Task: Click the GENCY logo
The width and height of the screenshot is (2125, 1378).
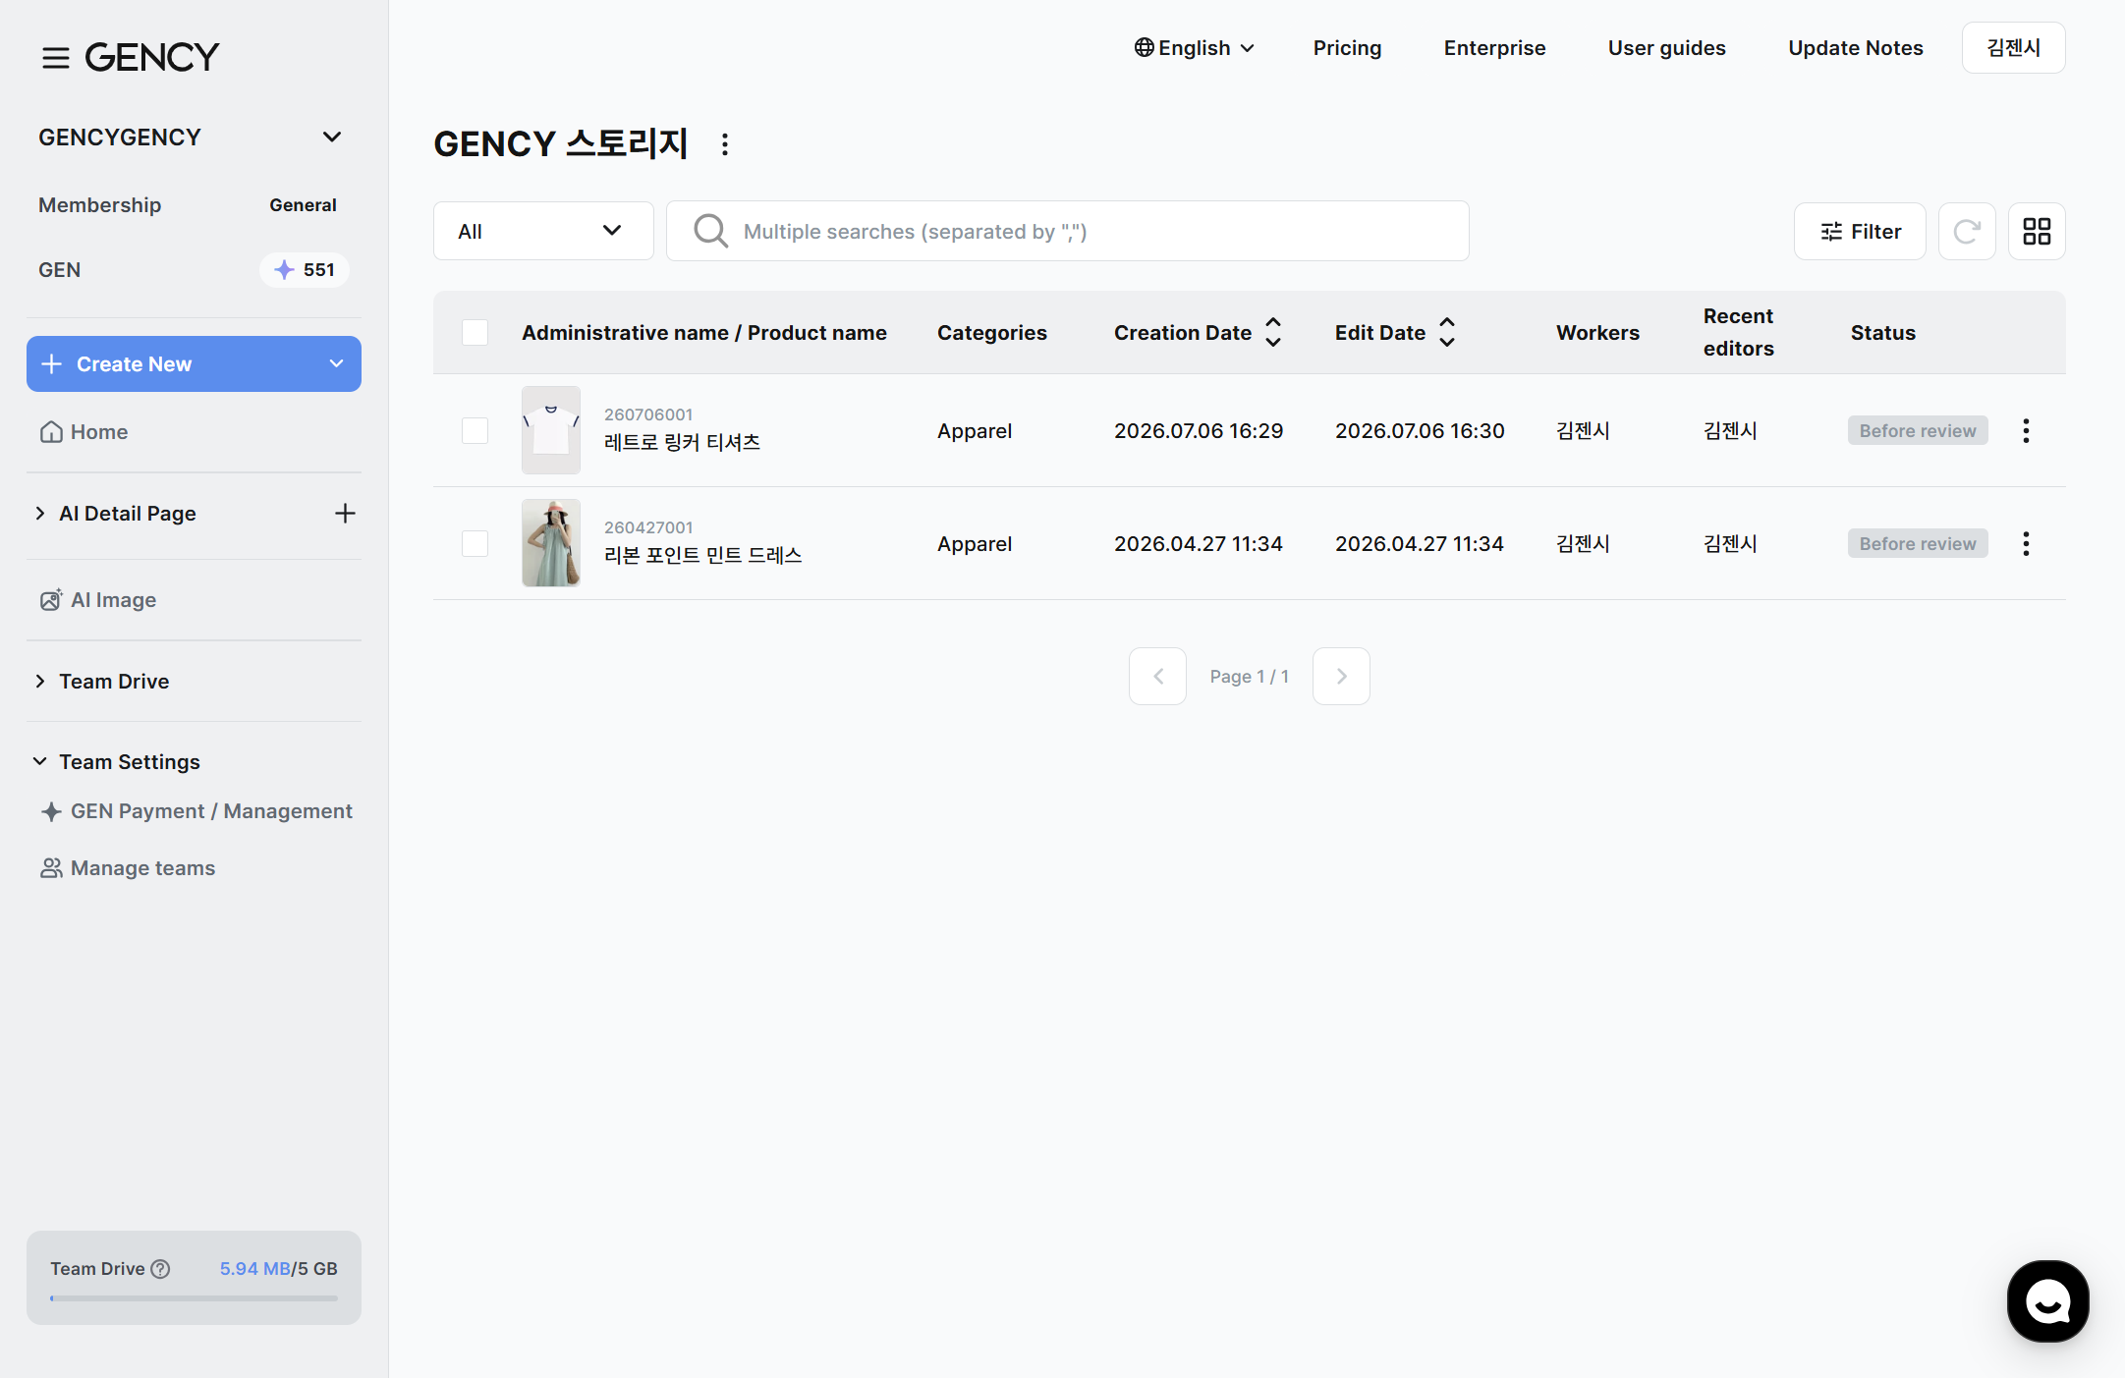Action: pos(152,57)
